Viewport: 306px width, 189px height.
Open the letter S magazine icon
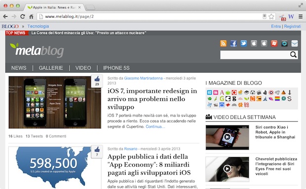pyautogui.click(x=289, y=99)
